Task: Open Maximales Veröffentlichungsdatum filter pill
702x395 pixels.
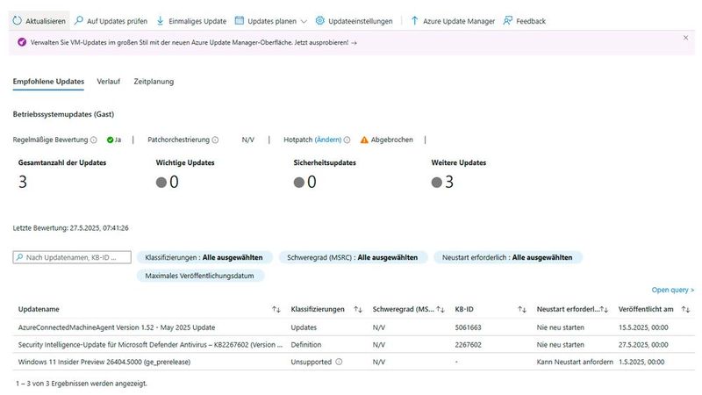Action: [x=200, y=276]
